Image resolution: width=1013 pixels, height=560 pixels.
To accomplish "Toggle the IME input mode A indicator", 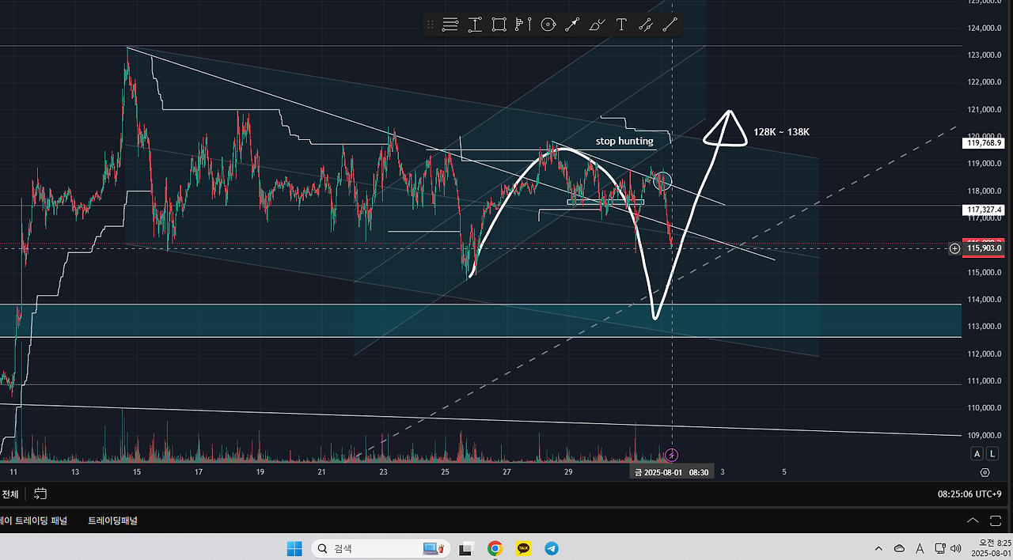I will [x=919, y=548].
